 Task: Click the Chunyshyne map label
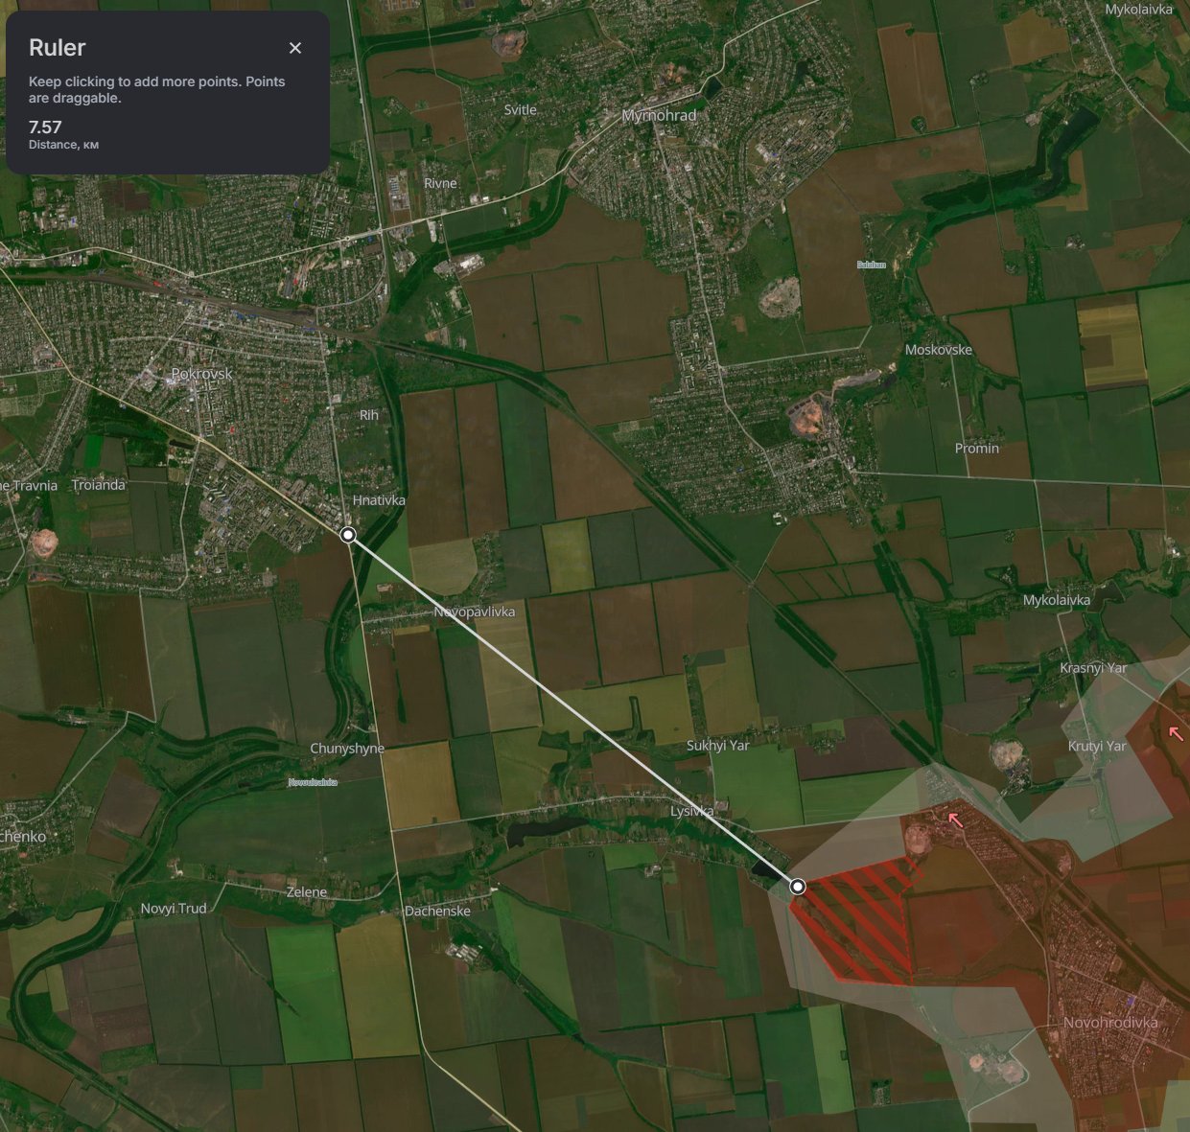347,749
